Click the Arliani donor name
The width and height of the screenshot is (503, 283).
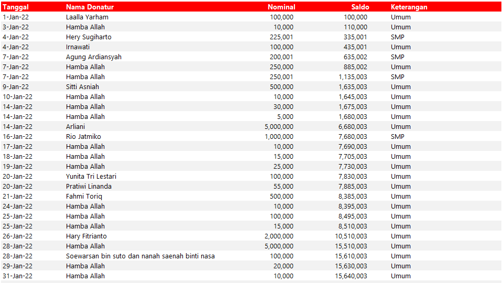click(75, 126)
